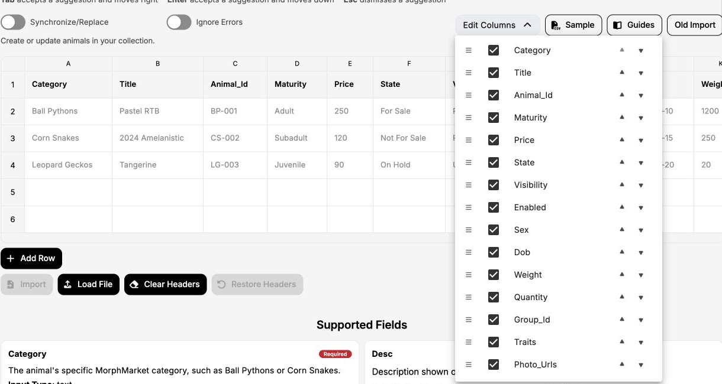
Task: Click the Not For Sale cell
Action: pos(409,138)
